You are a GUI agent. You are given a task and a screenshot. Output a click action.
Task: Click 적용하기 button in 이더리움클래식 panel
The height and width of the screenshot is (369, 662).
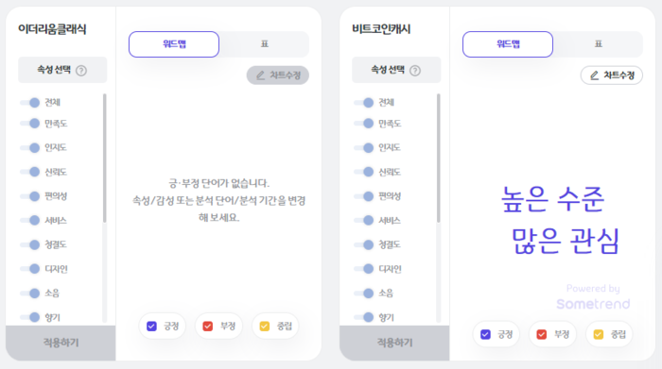coord(61,343)
